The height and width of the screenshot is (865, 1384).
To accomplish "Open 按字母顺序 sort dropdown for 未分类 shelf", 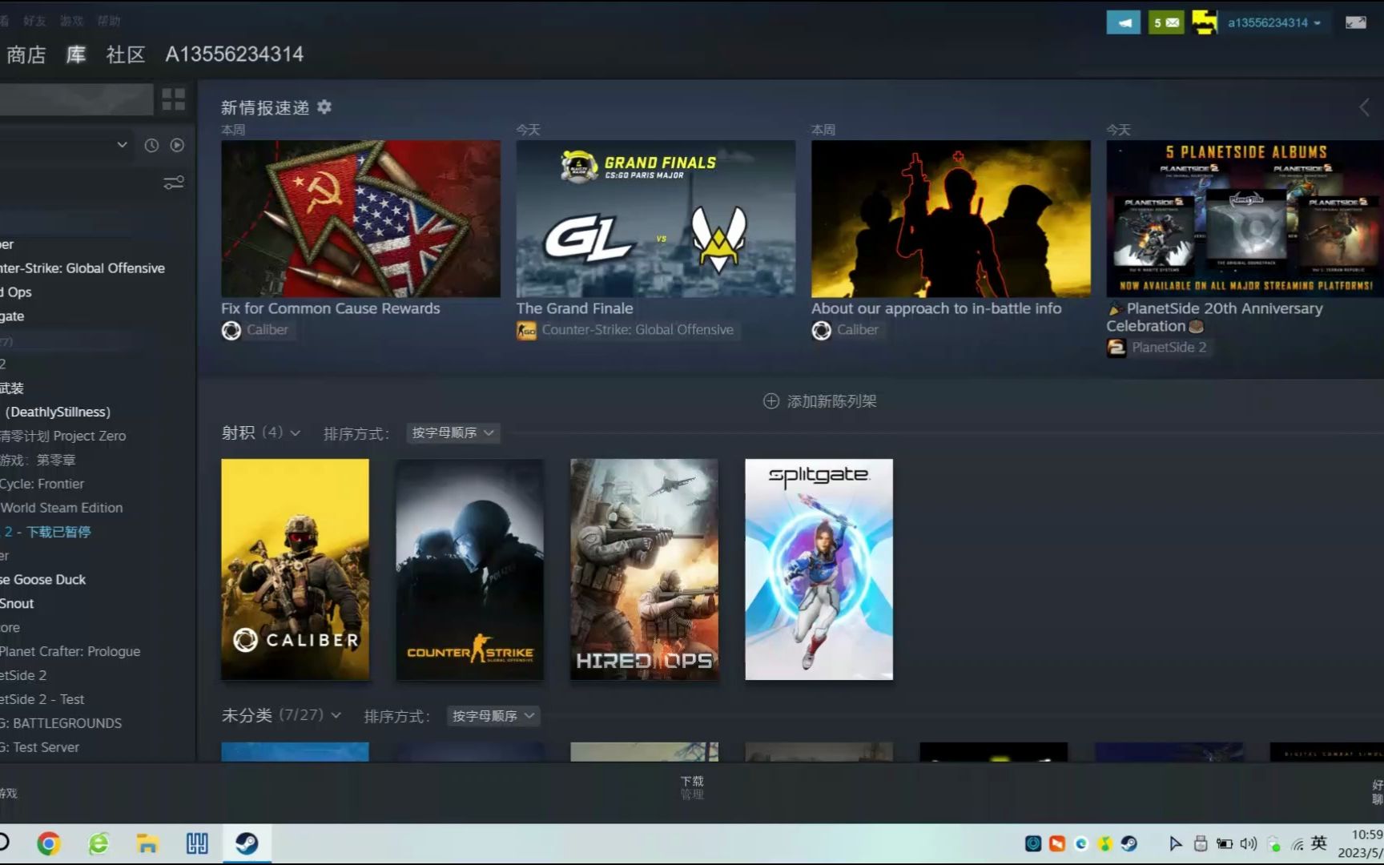I will coord(493,716).
